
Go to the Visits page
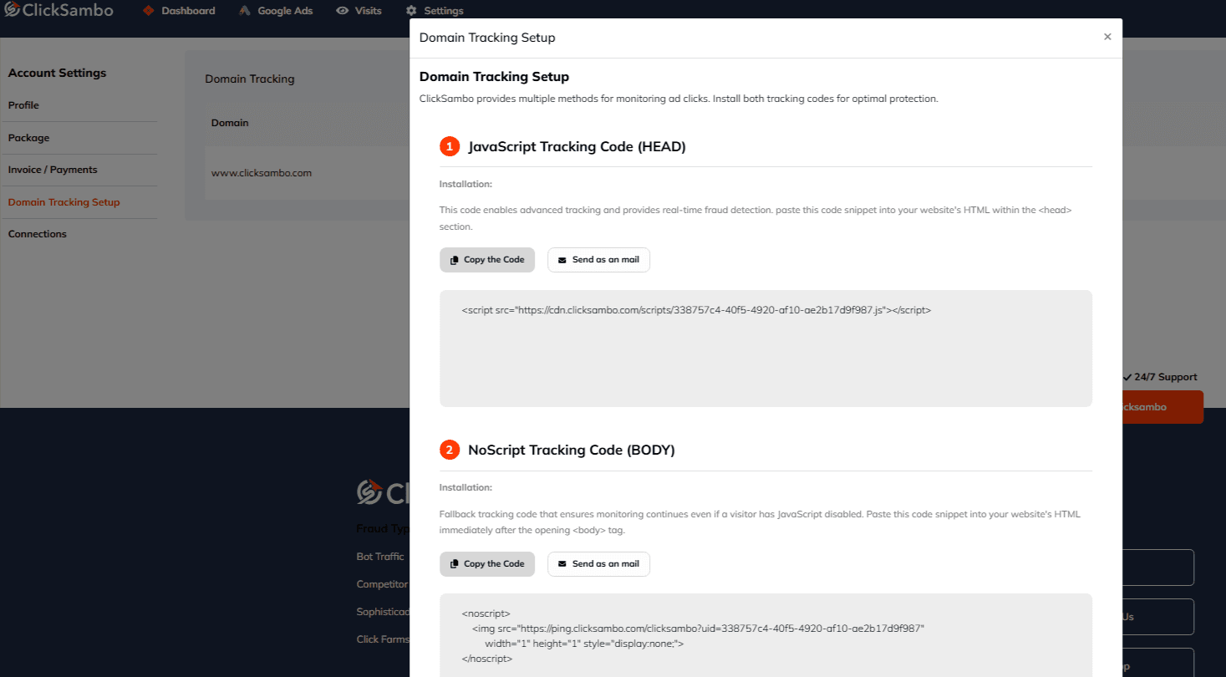click(x=359, y=11)
